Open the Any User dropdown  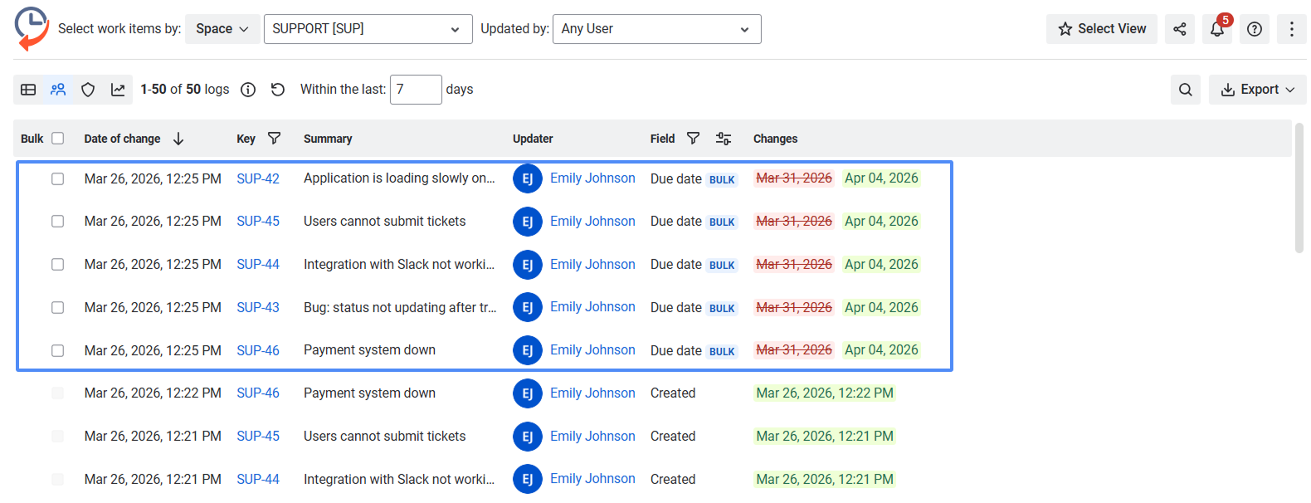click(x=656, y=29)
